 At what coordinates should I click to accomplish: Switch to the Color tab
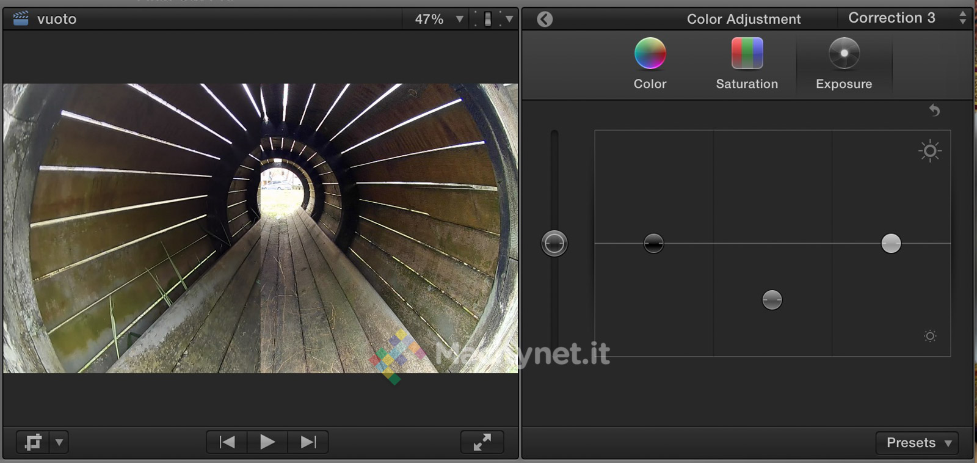(x=650, y=64)
